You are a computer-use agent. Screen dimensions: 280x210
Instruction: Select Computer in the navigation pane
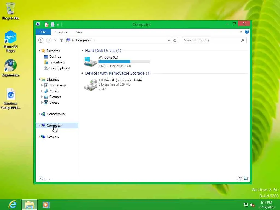(57, 125)
